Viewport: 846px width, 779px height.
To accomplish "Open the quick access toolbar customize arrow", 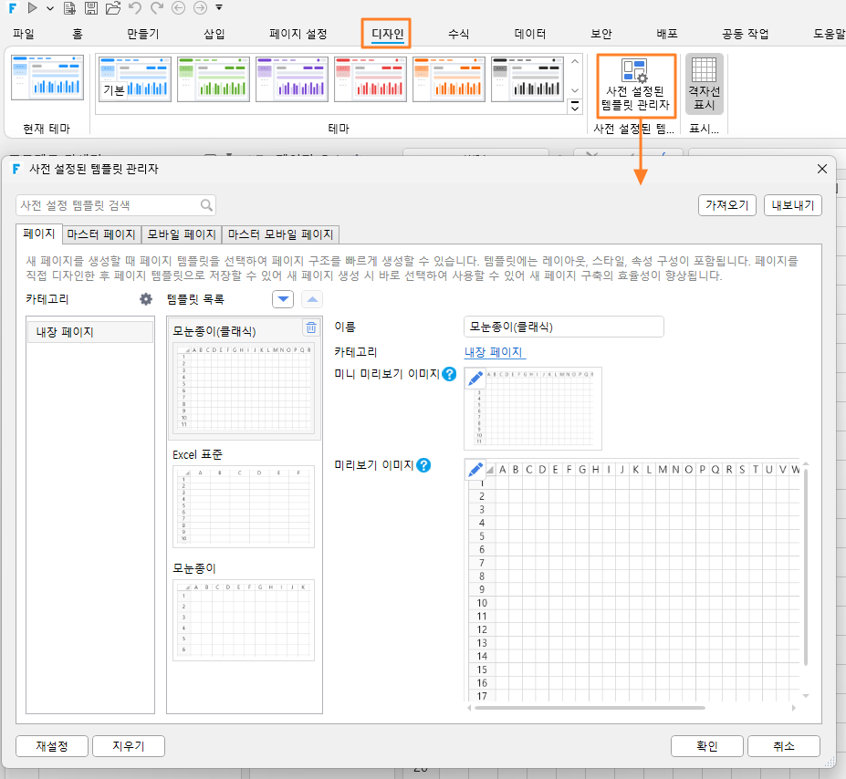I will coord(219,7).
